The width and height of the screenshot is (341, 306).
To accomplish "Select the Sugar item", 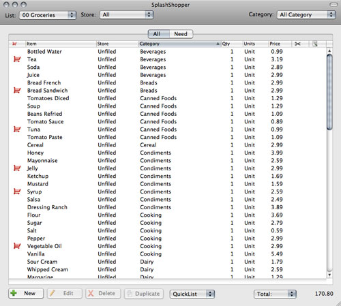I will (34, 223).
